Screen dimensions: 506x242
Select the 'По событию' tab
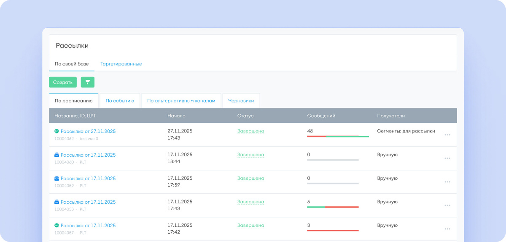click(120, 101)
